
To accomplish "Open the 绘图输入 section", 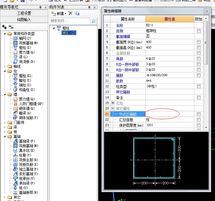I will [x=24, y=20].
